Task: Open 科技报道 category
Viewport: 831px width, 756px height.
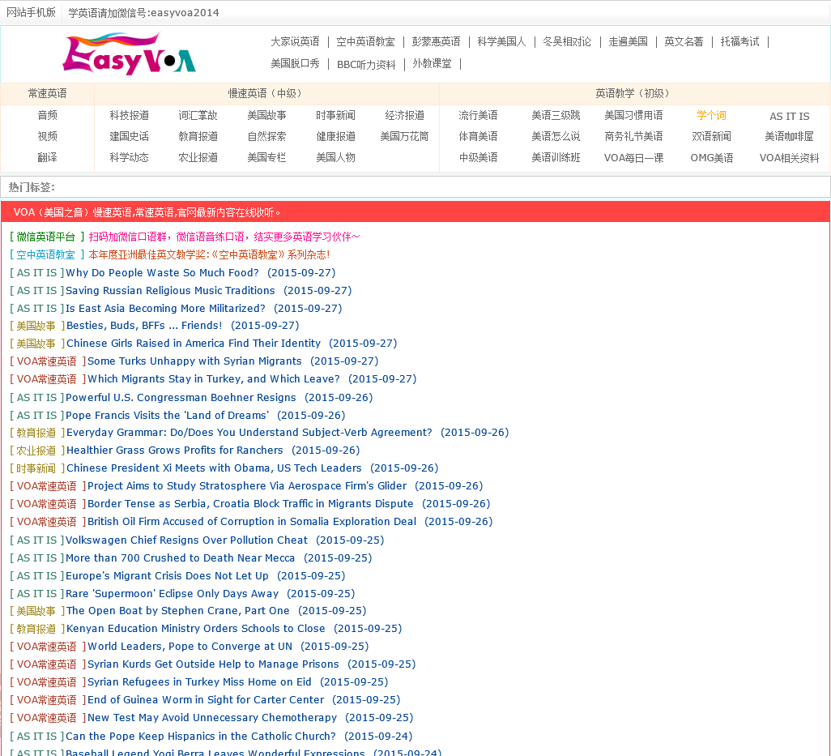Action: pyautogui.click(x=130, y=115)
